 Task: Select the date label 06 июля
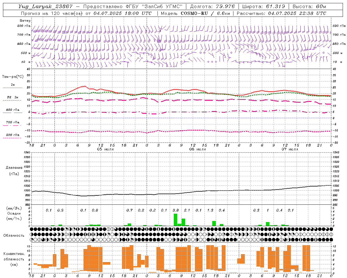click(x=198, y=149)
